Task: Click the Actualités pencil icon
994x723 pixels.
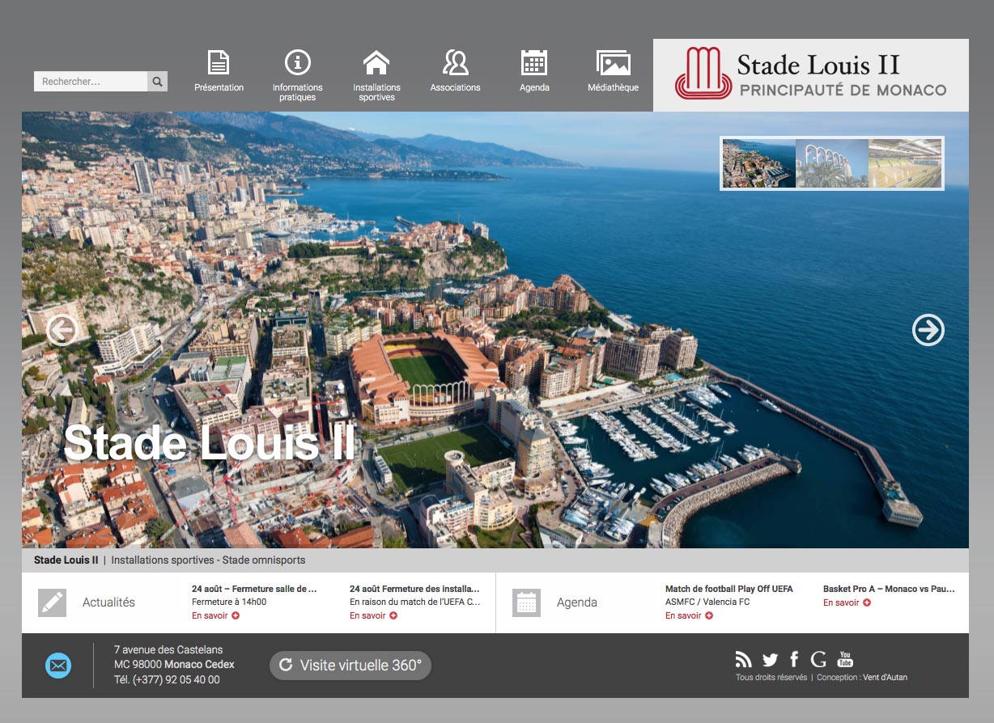Action: (x=52, y=602)
